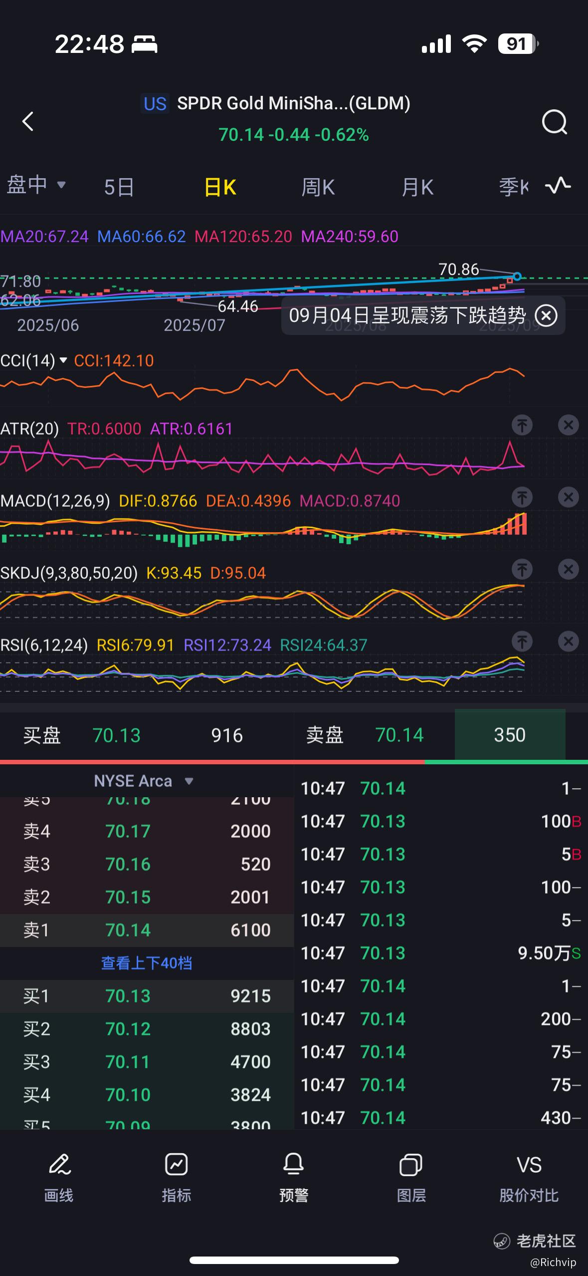
Task: Tap the ATR(20) indicator label
Action: [x=29, y=429]
